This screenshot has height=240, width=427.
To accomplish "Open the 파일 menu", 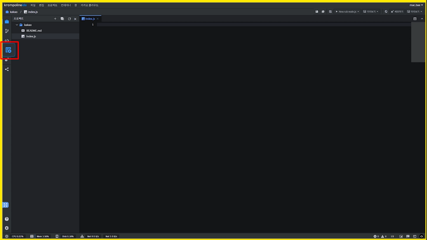I will pos(33,5).
